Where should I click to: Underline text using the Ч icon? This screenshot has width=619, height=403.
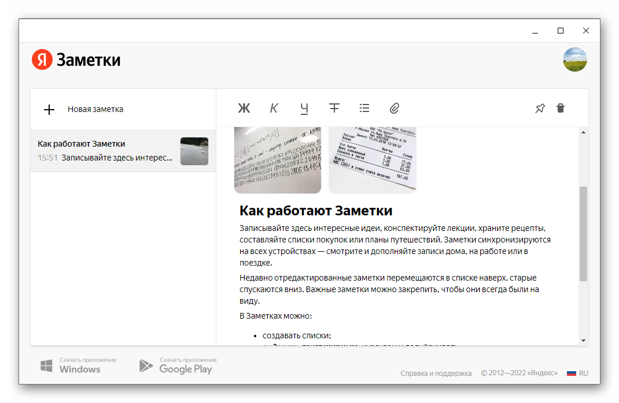pos(304,108)
